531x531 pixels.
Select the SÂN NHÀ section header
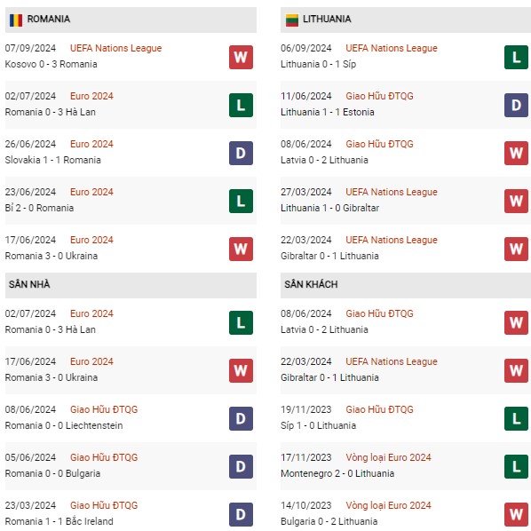pyautogui.click(x=131, y=285)
